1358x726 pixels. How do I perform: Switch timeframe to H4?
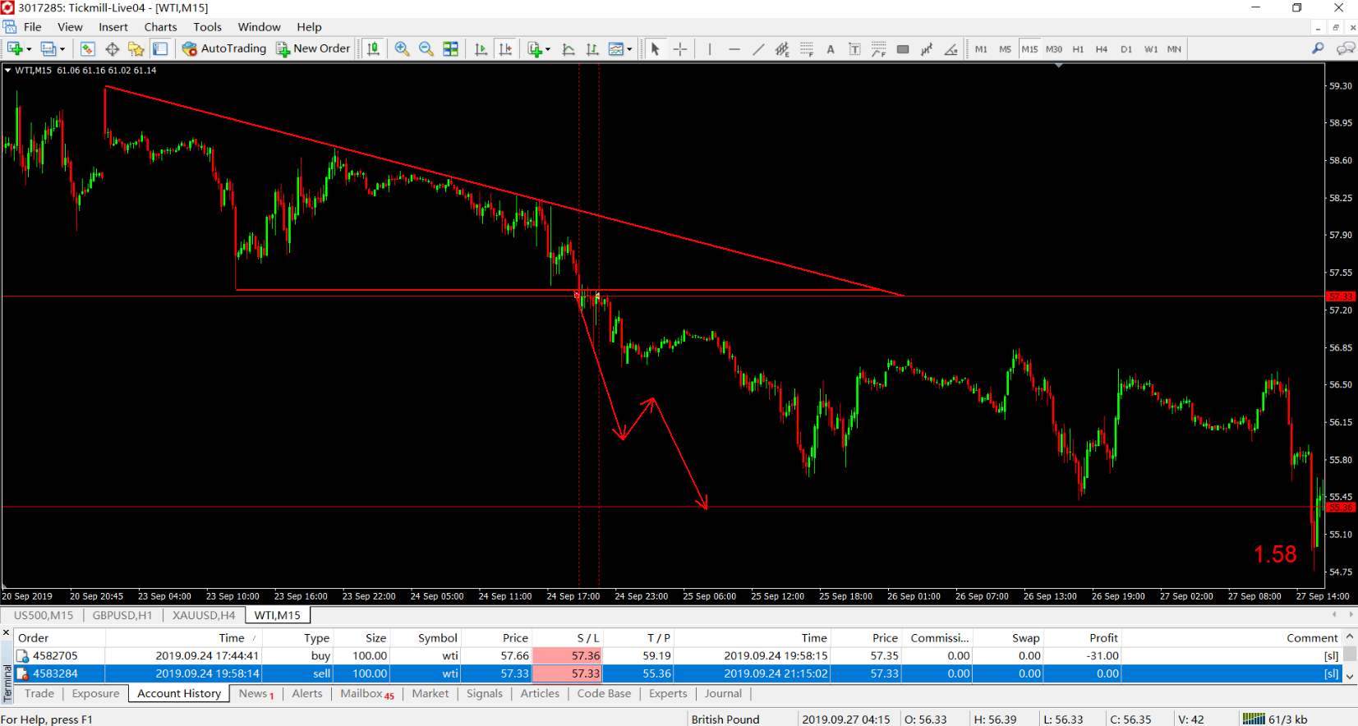[x=1101, y=49]
